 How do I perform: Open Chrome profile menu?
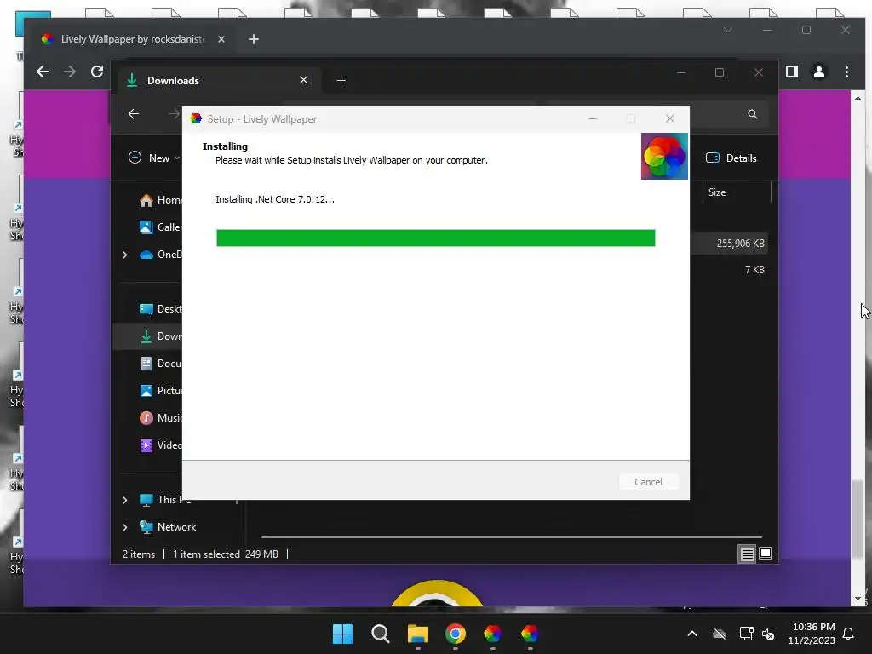click(x=819, y=72)
